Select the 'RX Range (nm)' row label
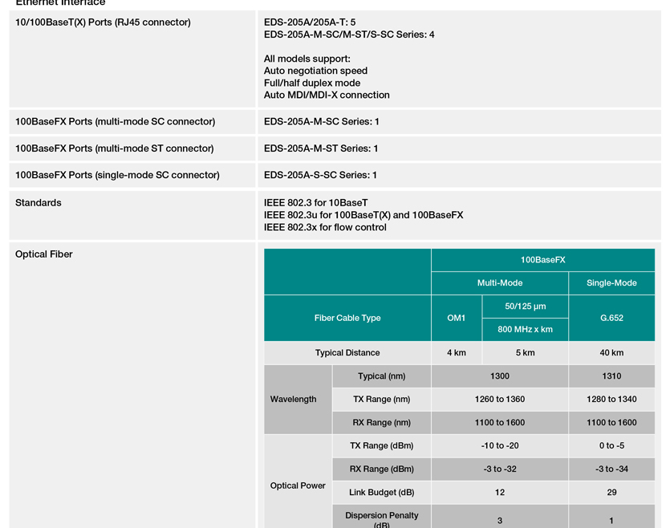 pyautogui.click(x=381, y=423)
